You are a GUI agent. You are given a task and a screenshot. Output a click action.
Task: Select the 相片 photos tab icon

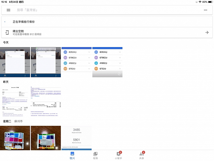72,154
